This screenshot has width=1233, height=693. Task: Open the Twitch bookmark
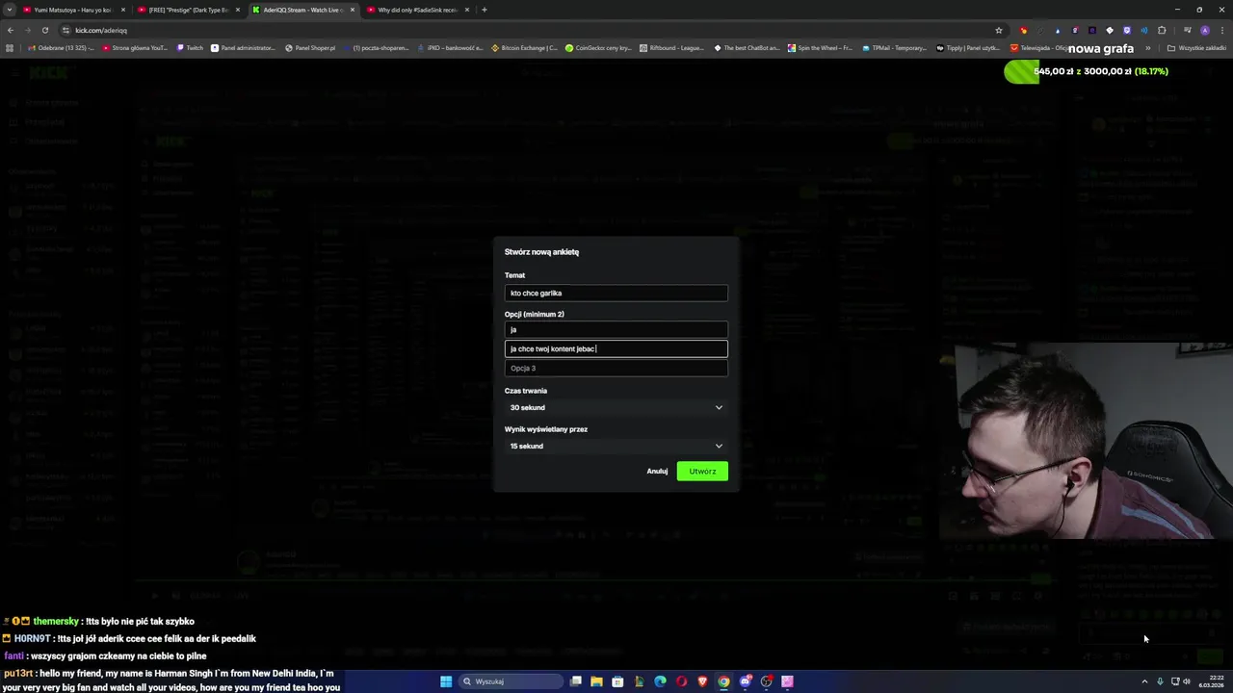(x=190, y=48)
